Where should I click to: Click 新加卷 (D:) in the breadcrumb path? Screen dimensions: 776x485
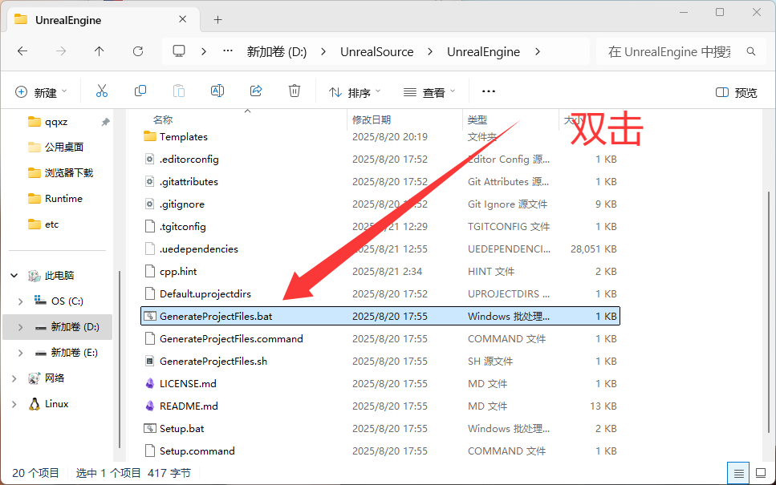tap(277, 52)
